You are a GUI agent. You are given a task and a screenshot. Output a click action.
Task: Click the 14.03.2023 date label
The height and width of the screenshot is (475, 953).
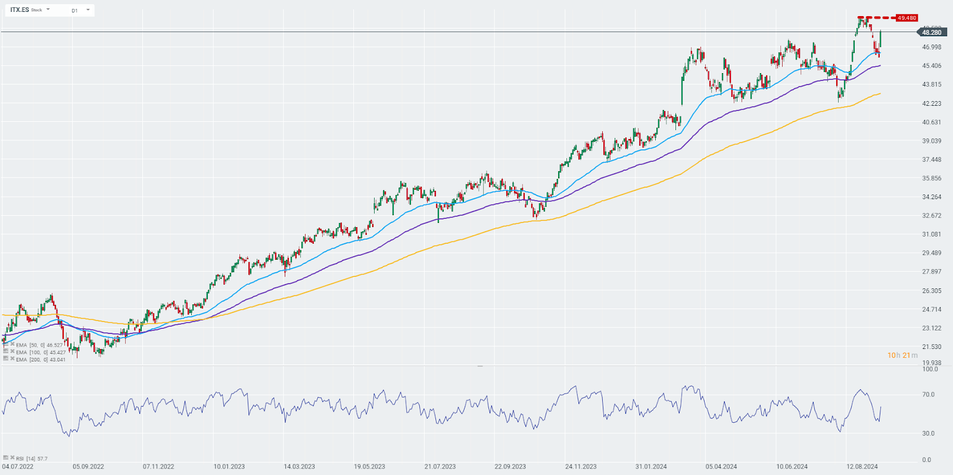(x=299, y=467)
